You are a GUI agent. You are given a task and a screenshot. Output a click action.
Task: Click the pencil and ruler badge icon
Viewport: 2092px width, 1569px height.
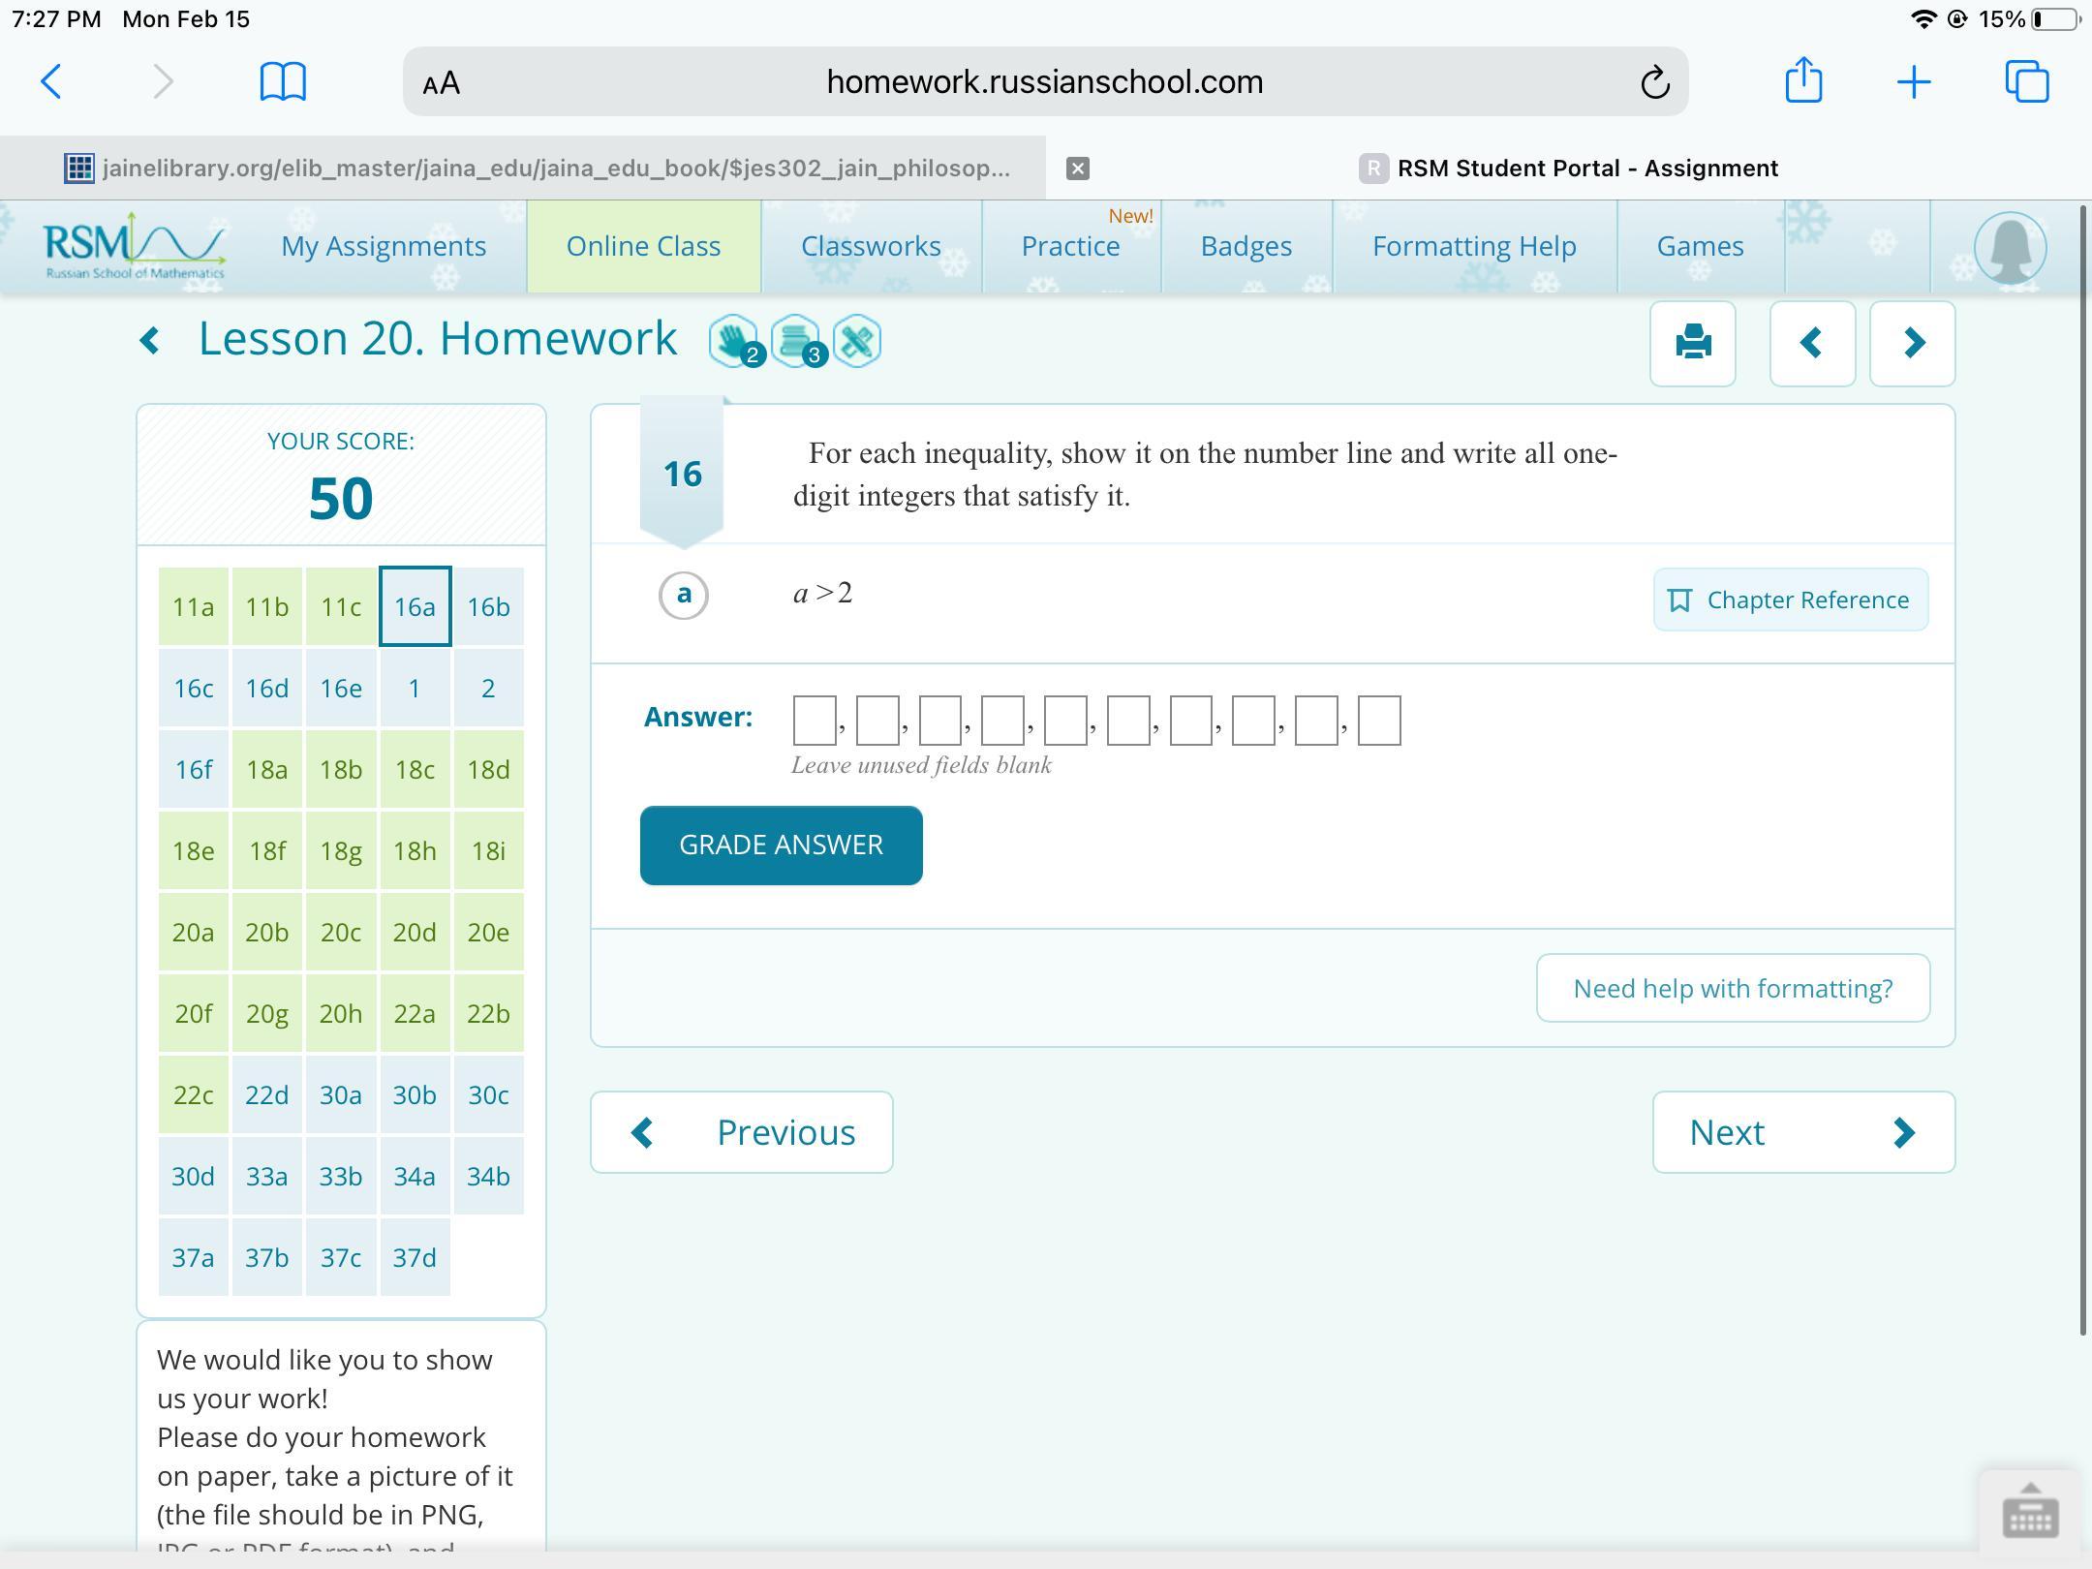pos(857,341)
